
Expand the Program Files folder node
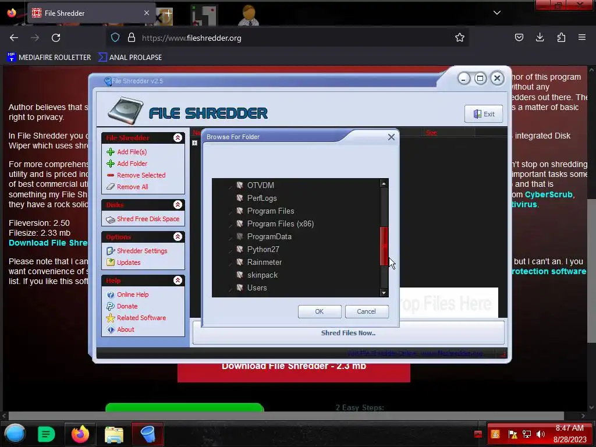[x=230, y=212]
